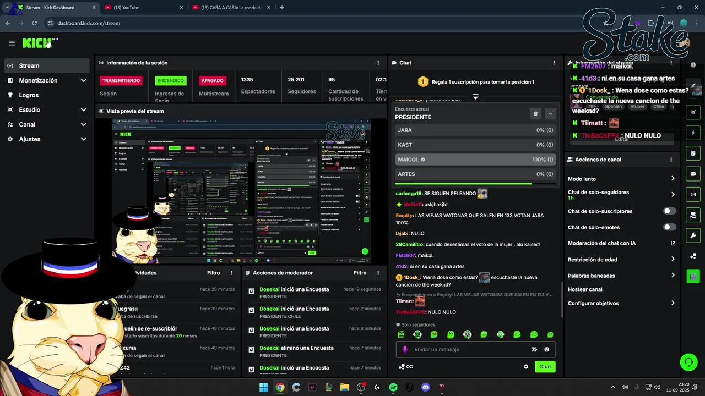Click the server-style icon in right sidebar
705x396 pixels.
(693, 215)
